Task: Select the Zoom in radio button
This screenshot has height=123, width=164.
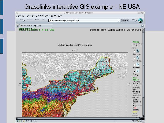Action: click(135, 52)
